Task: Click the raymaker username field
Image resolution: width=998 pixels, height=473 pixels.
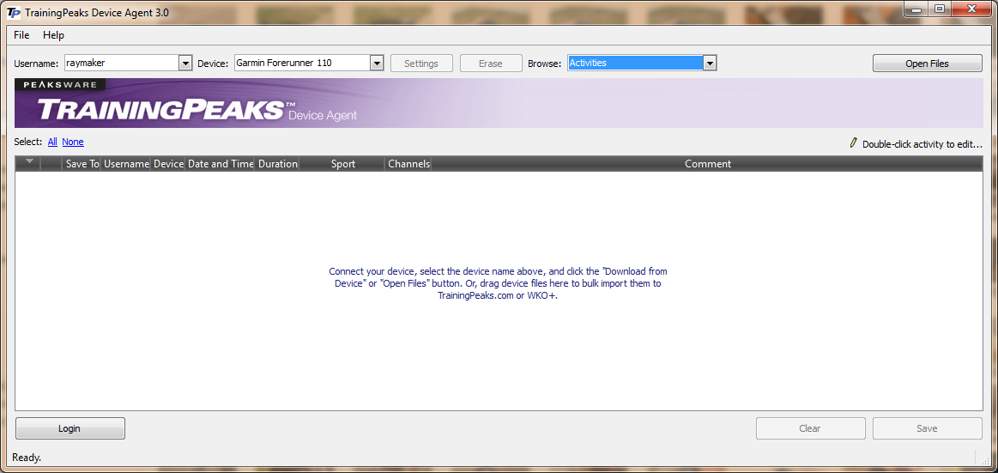Action: click(x=122, y=63)
